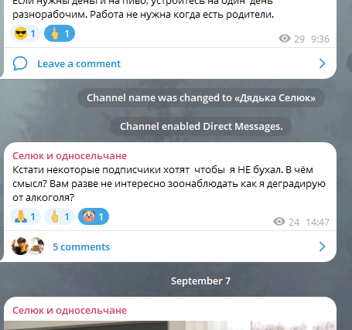Image resolution: width=352 pixels, height=330 pixels.
Task: Click the 9:36 post timestamp
Action: pyautogui.click(x=320, y=39)
